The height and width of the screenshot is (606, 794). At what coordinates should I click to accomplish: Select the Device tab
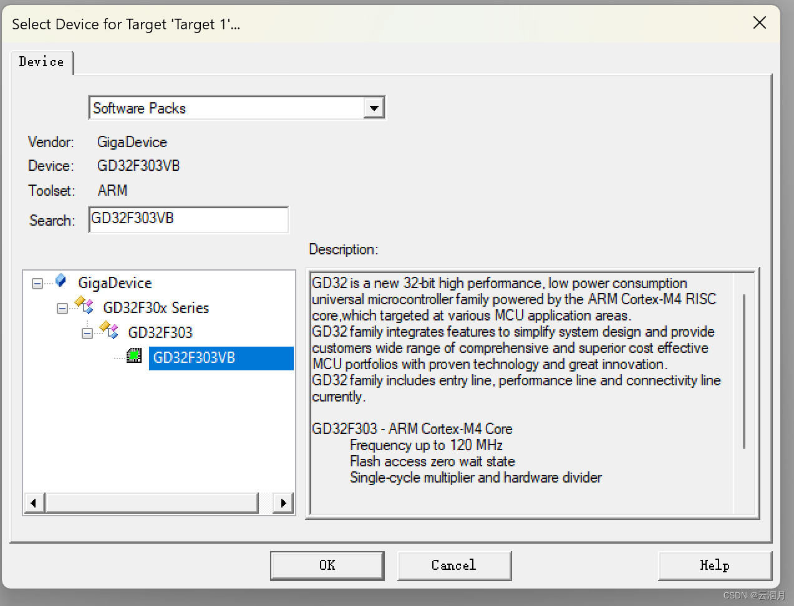41,62
